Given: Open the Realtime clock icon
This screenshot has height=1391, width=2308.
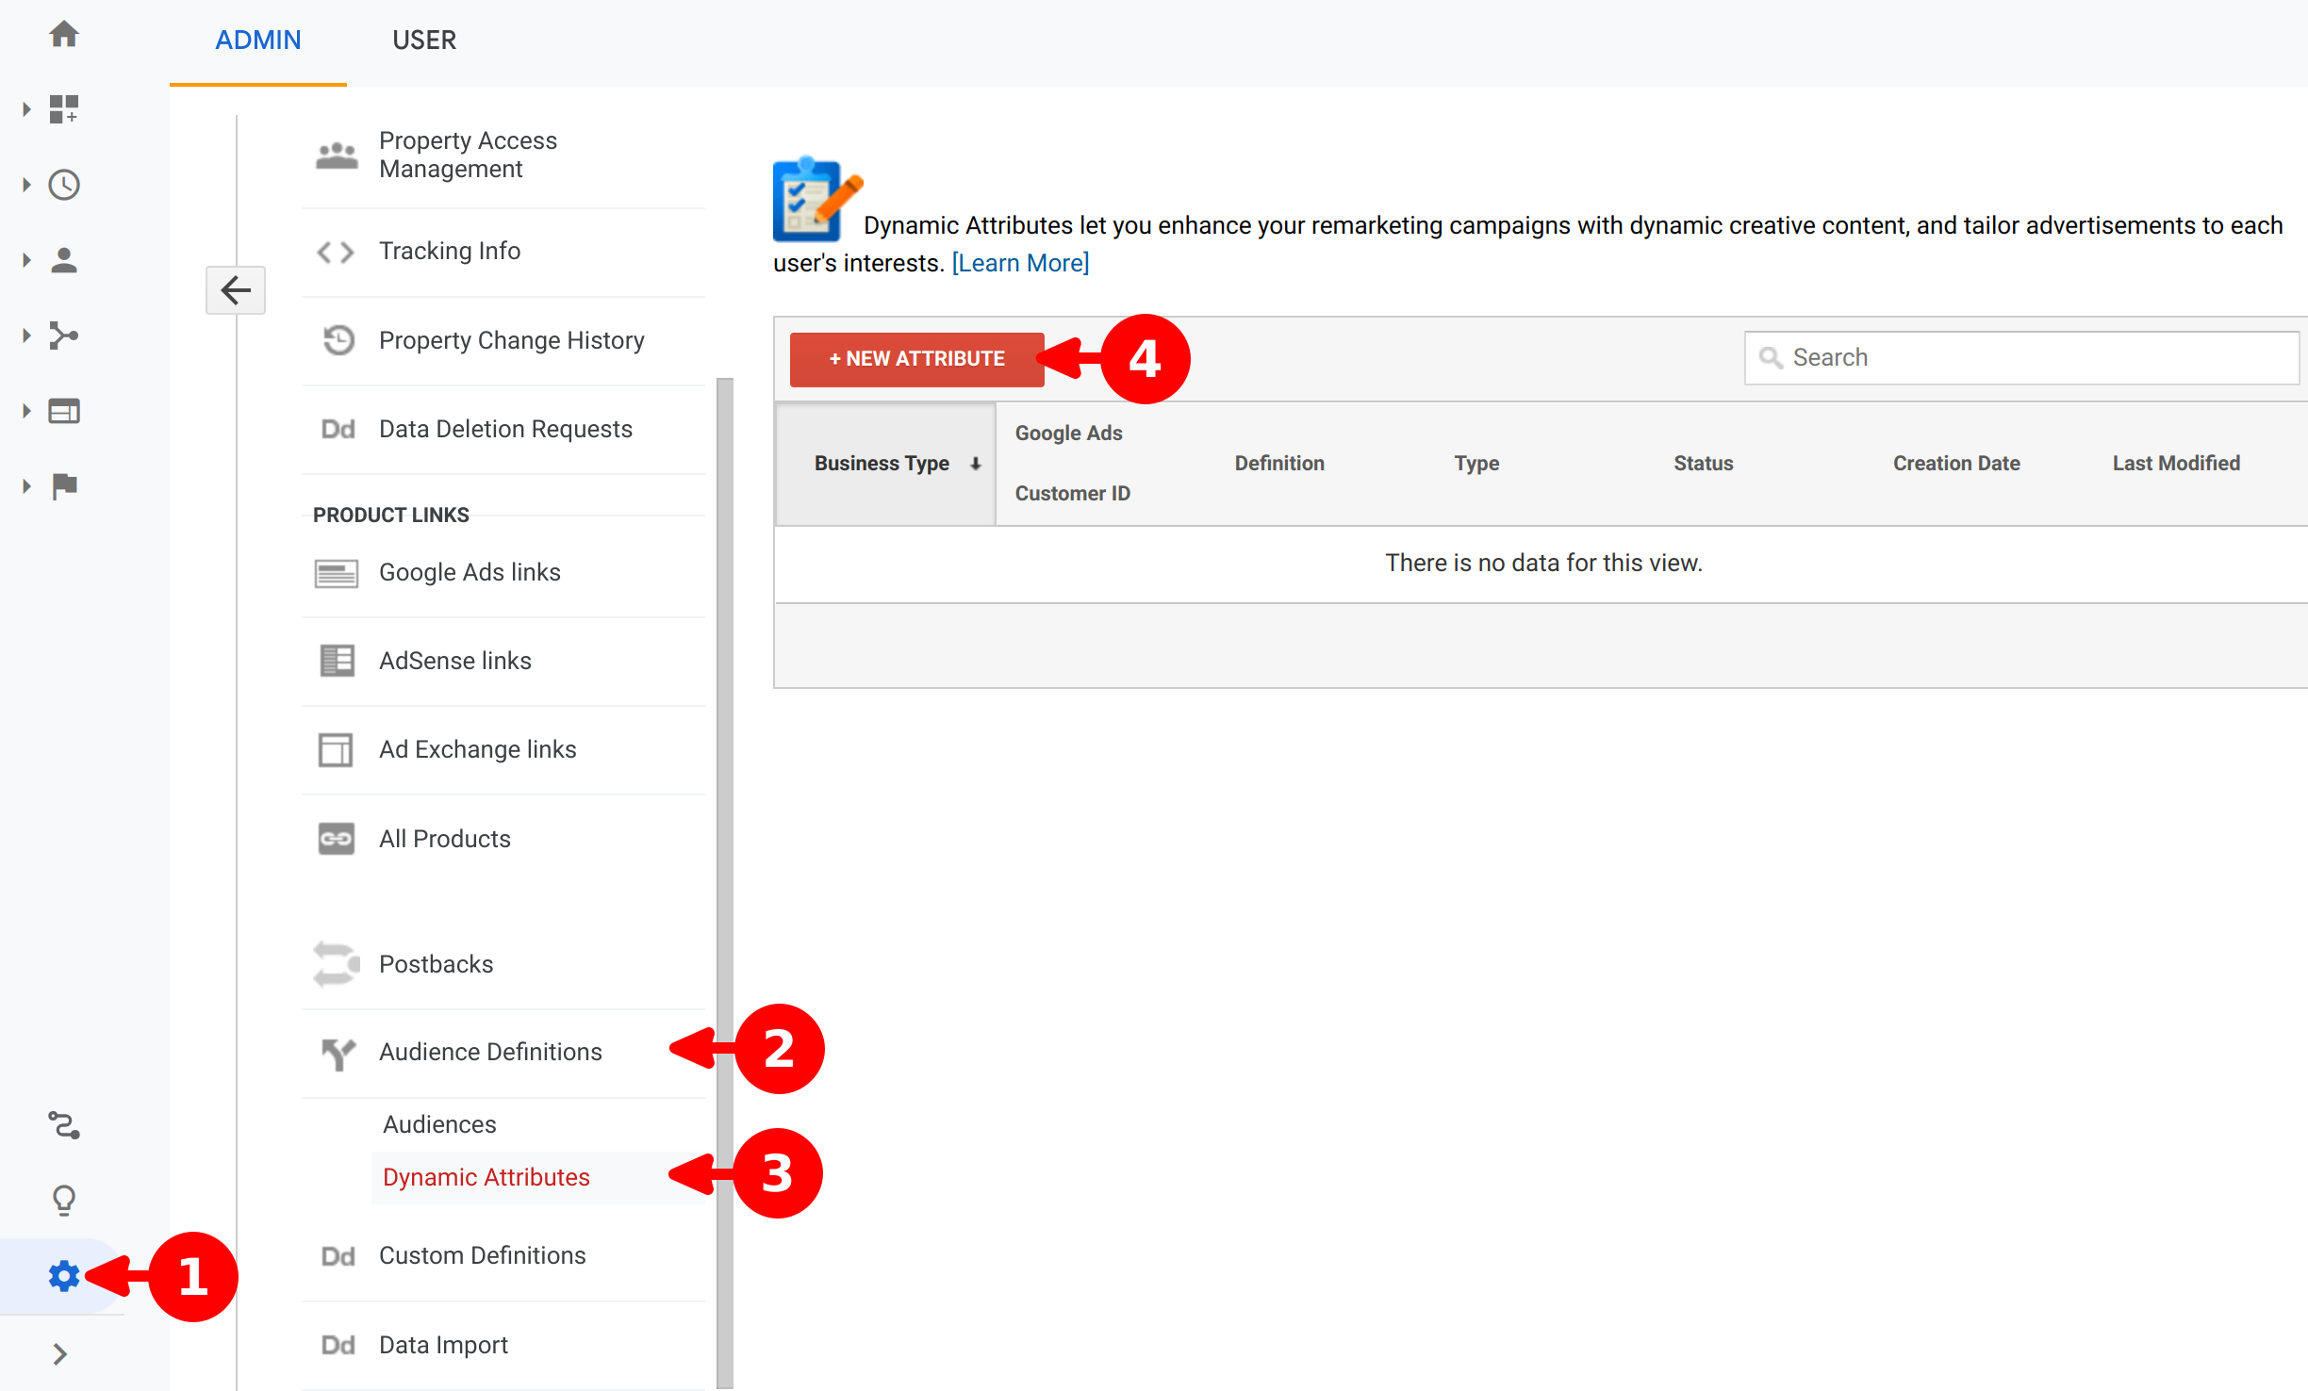Looking at the screenshot, I should coord(64,185).
